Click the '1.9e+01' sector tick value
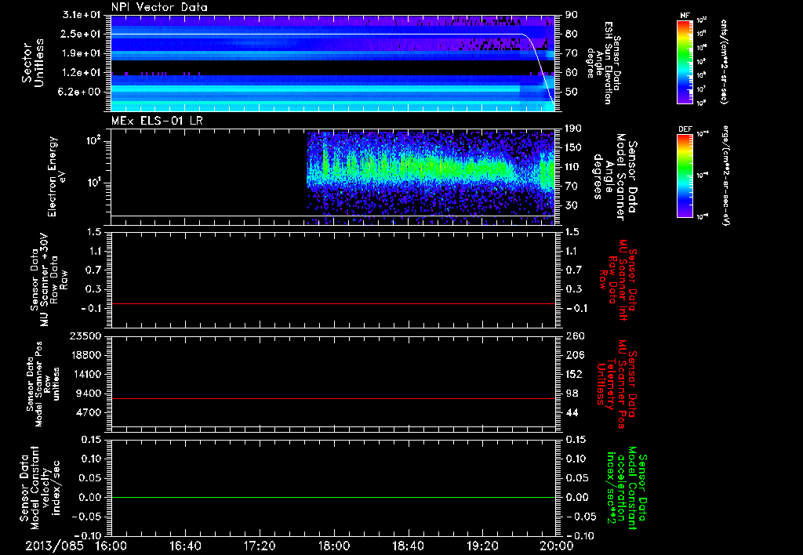The image size is (803, 555). click(82, 53)
